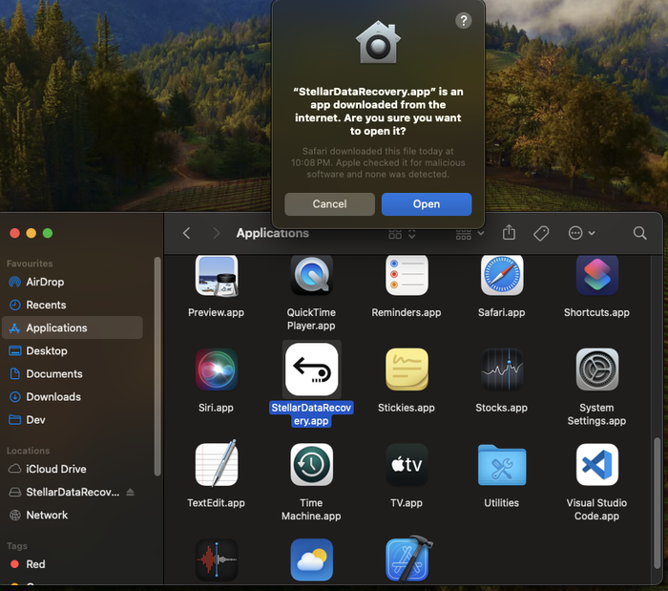The width and height of the screenshot is (668, 591).
Task: Select Stickies.app icon
Action: click(407, 369)
